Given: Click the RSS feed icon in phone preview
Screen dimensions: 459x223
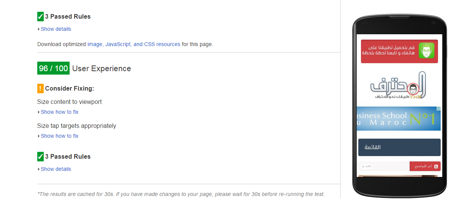Looking at the screenshot, I should pos(436,166).
